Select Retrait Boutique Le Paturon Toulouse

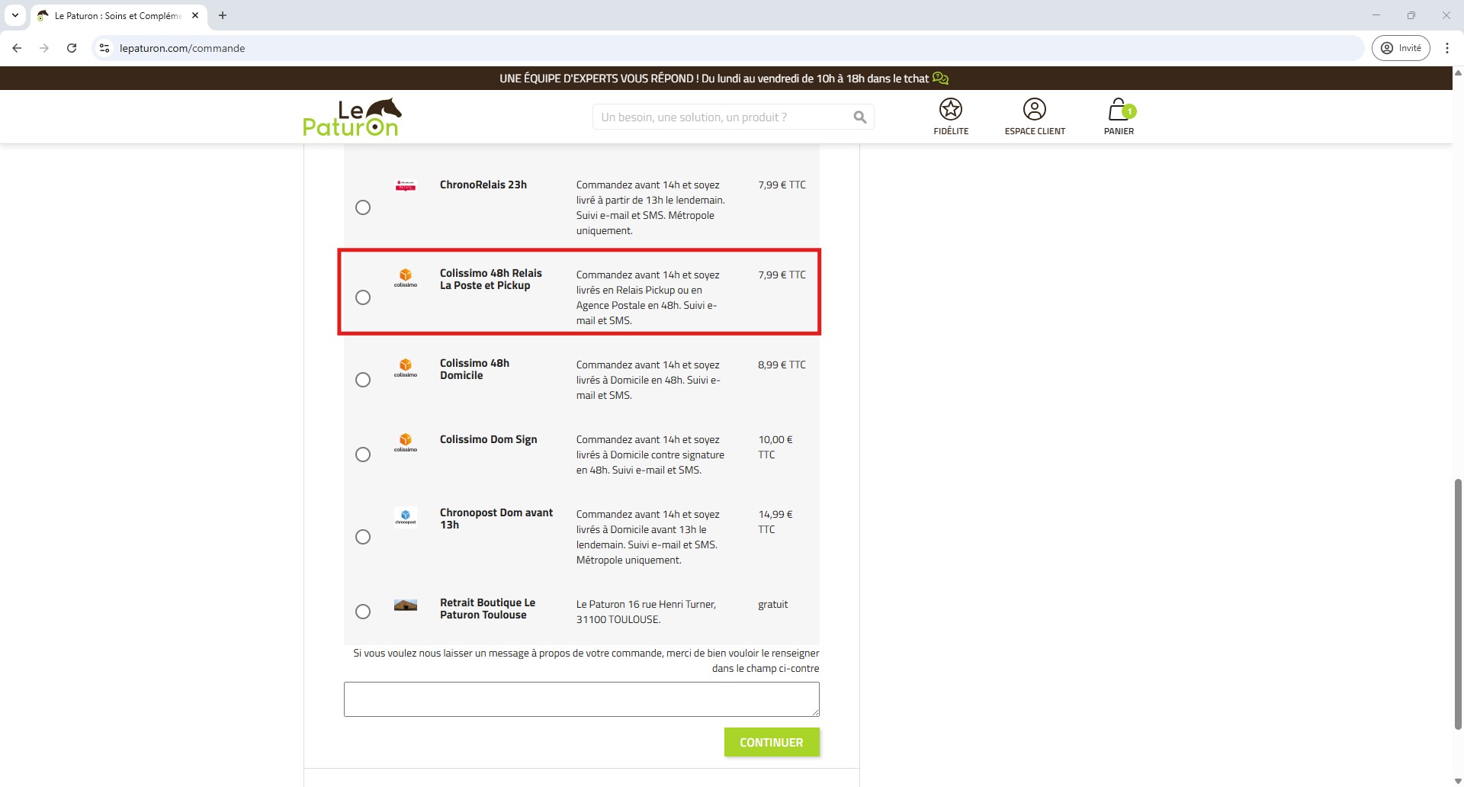click(x=363, y=612)
